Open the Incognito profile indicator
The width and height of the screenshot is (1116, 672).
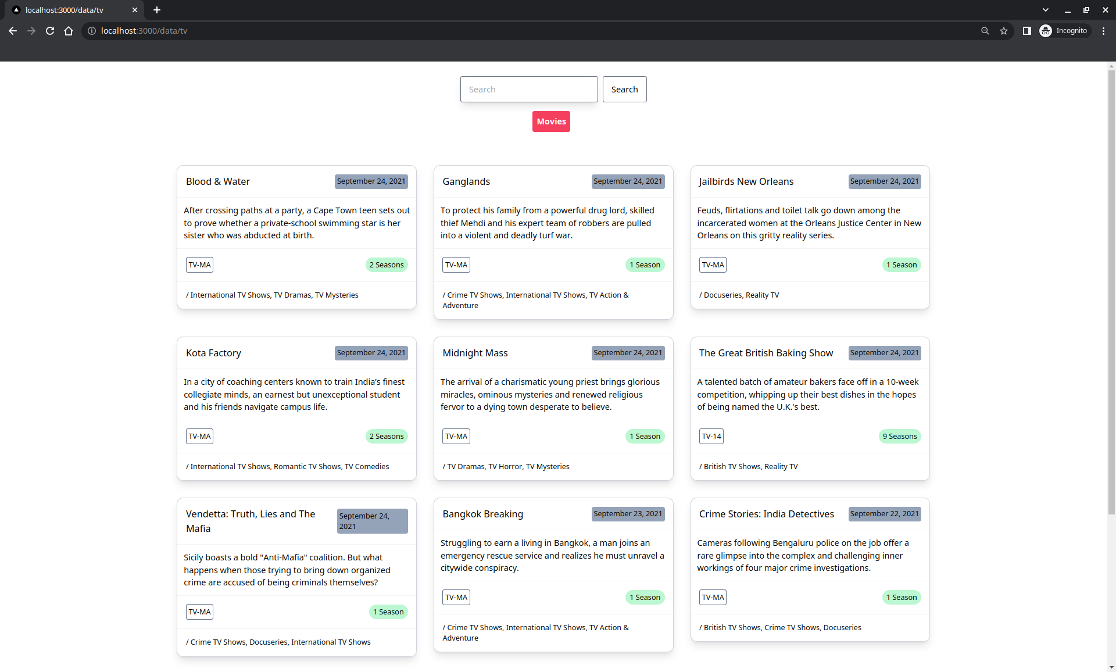(1064, 31)
